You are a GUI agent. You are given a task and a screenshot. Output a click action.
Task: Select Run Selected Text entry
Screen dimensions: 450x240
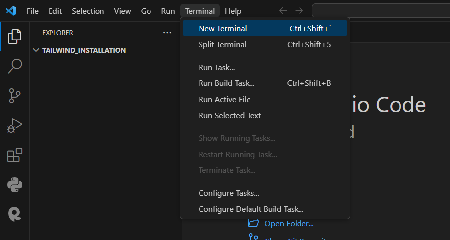pyautogui.click(x=265, y=116)
